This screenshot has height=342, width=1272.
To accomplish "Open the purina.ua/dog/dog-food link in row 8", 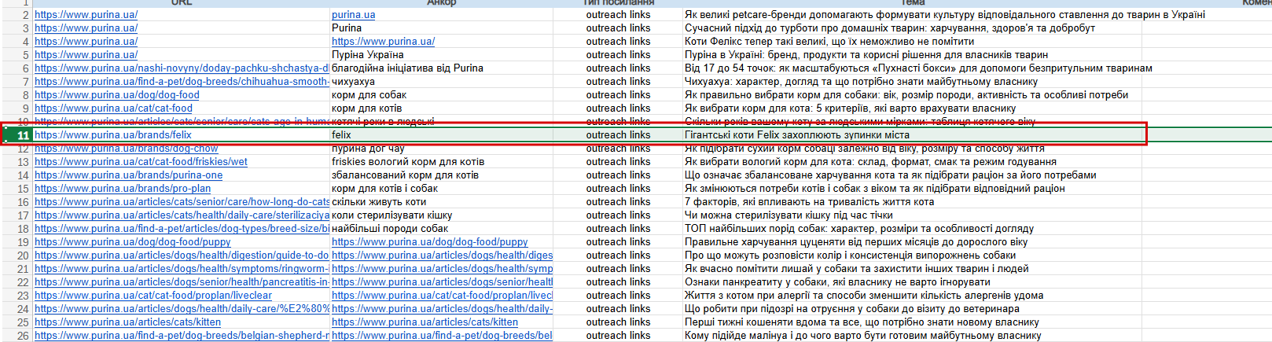I will tap(117, 95).
